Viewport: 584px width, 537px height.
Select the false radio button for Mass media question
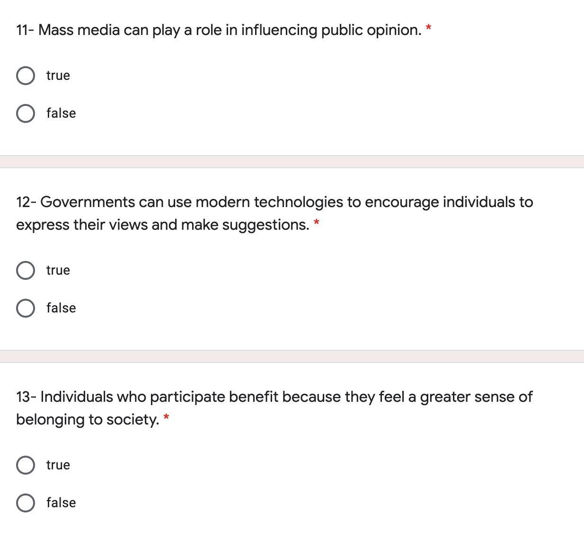25,113
